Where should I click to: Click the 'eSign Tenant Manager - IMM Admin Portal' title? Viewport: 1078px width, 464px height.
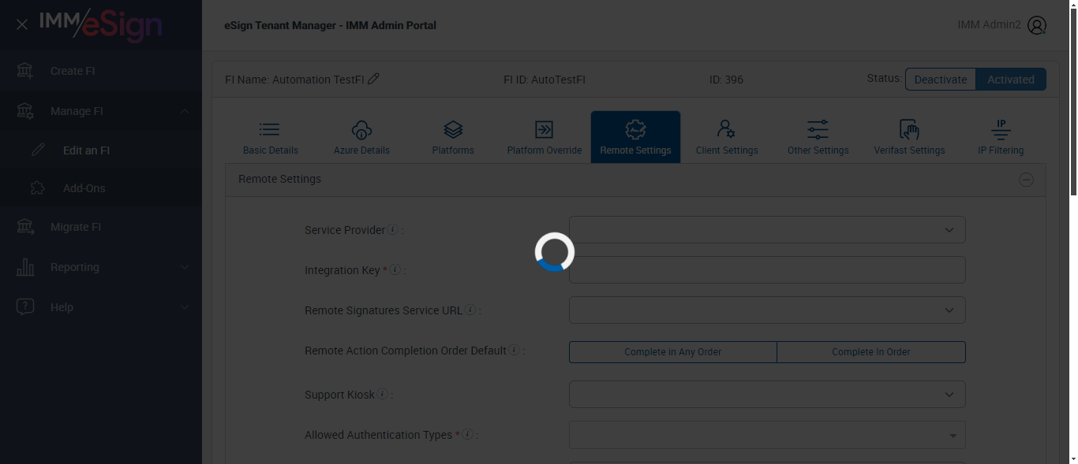click(331, 25)
